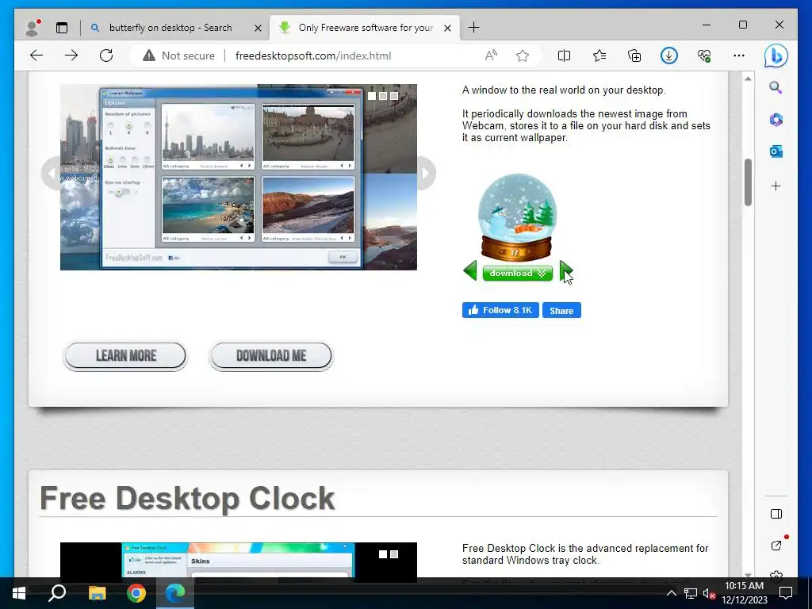Viewport: 812px width, 609px height.
Task: Click the right green arrow beside download
Action: [x=566, y=271]
